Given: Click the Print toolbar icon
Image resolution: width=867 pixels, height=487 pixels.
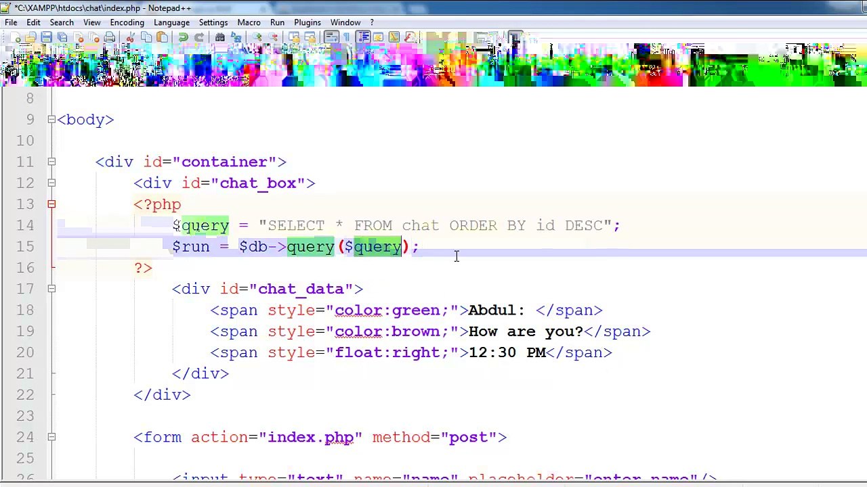Looking at the screenshot, I should point(110,37).
